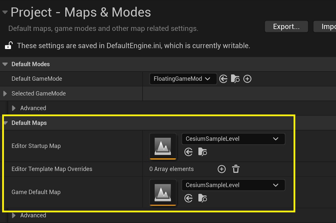
Task: Click the Editor Startup Map thumbnail
Action: (163, 146)
